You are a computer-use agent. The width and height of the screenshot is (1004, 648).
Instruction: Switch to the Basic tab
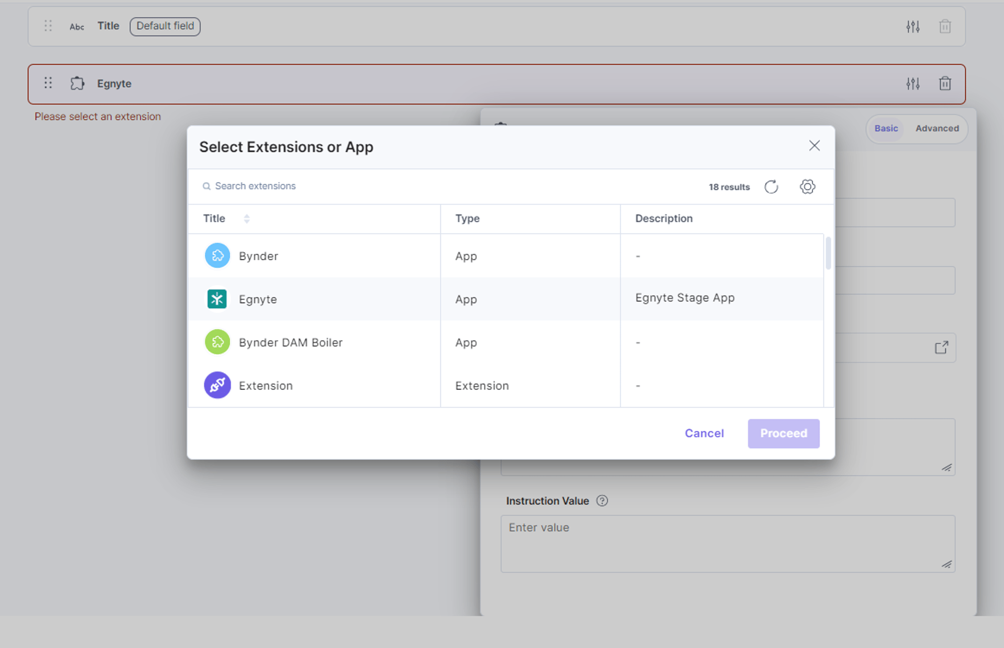coord(886,128)
